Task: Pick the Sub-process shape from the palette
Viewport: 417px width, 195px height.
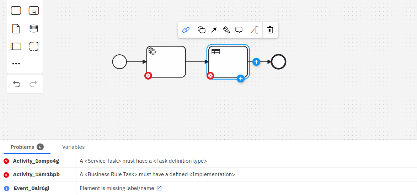Action: pos(34,11)
